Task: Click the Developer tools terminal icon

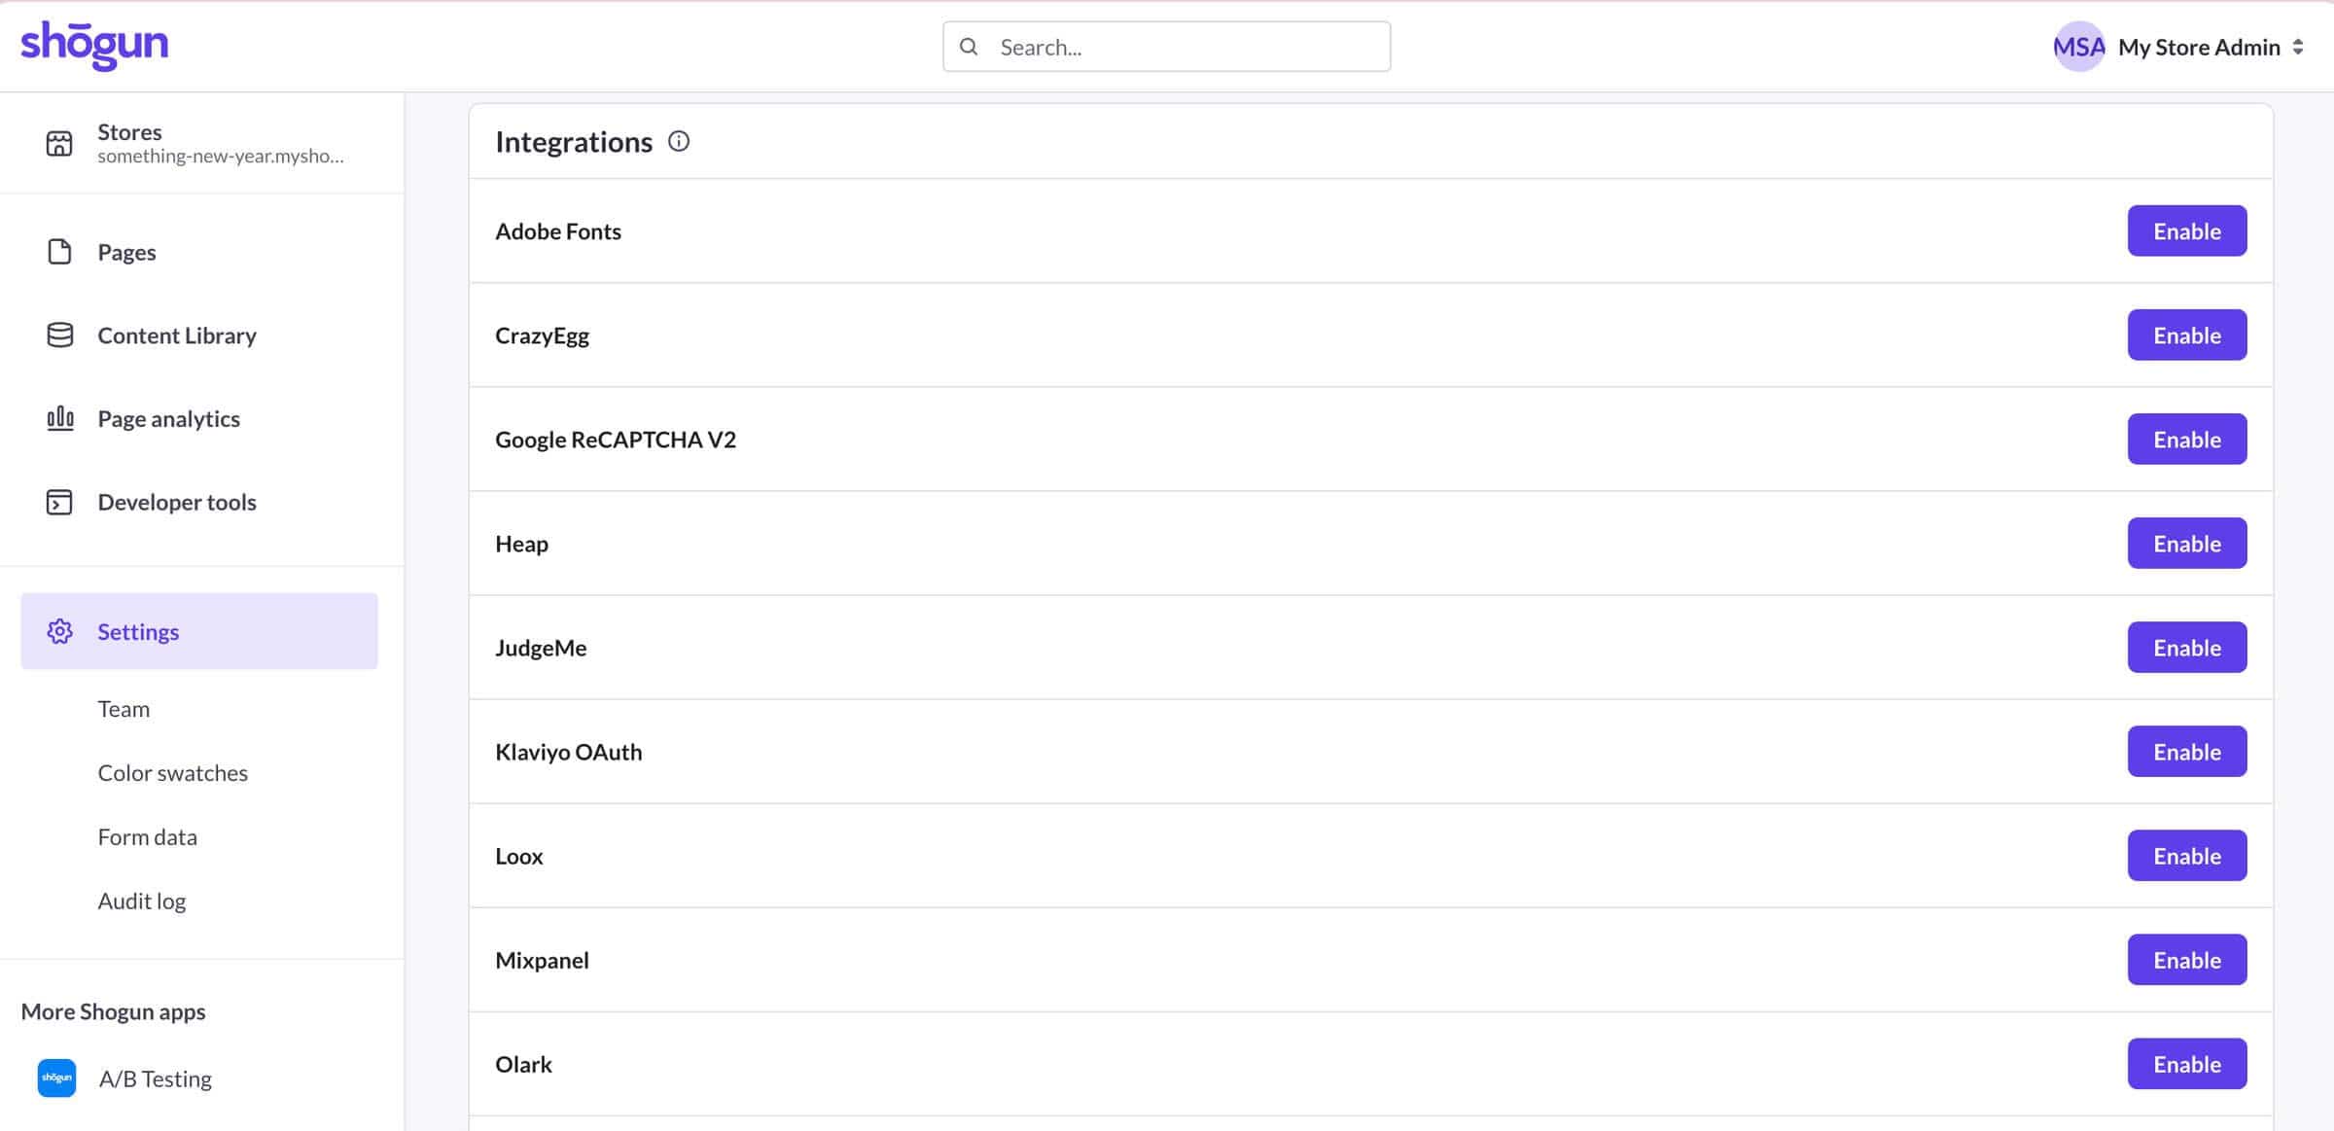Action: tap(59, 502)
